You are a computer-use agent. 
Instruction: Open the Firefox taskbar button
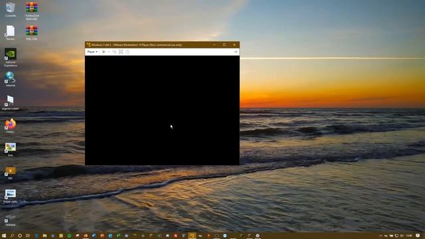(x=86, y=236)
